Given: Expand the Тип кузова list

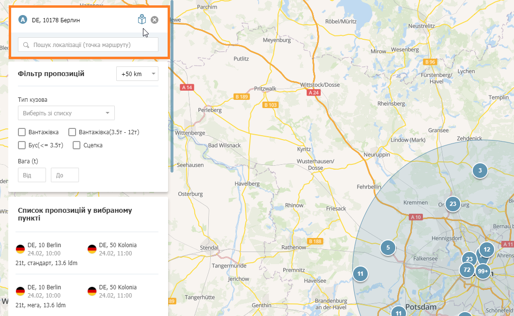Looking at the screenshot, I should pyautogui.click(x=66, y=113).
